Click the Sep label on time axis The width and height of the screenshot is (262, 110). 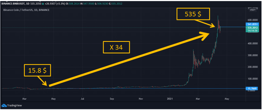112,99
